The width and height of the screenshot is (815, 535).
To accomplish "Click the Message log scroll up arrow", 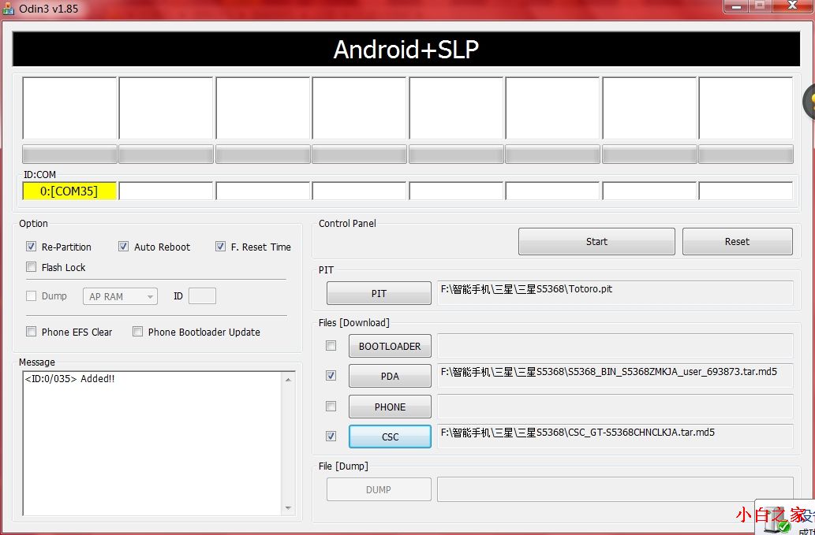I will (289, 380).
